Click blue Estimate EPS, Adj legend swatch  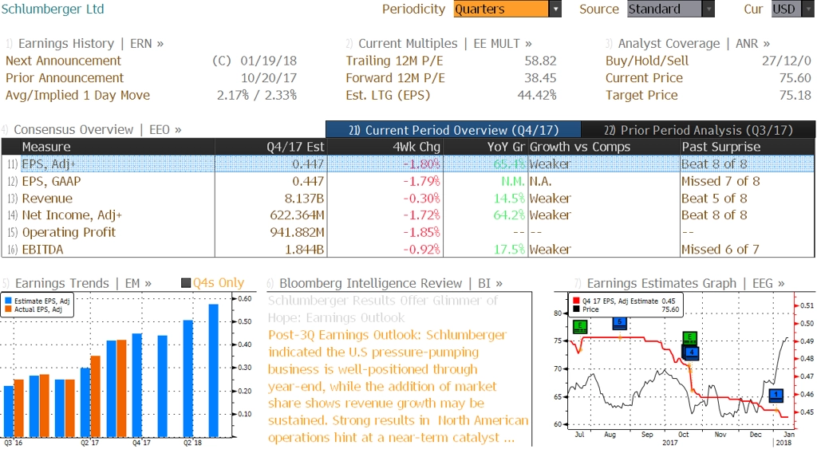8,301
